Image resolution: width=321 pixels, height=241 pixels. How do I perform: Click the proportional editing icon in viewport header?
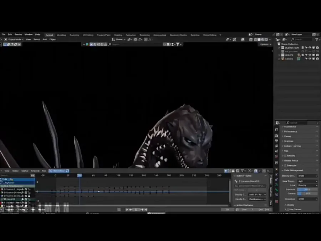(x=146, y=40)
